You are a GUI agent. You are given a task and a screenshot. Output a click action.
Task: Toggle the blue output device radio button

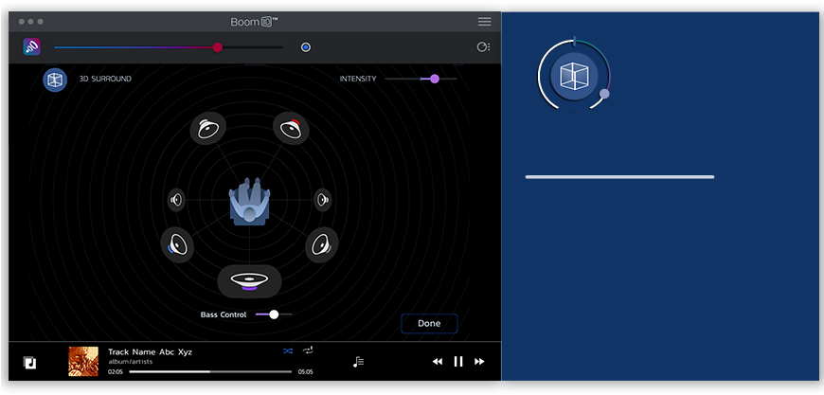[x=306, y=47]
